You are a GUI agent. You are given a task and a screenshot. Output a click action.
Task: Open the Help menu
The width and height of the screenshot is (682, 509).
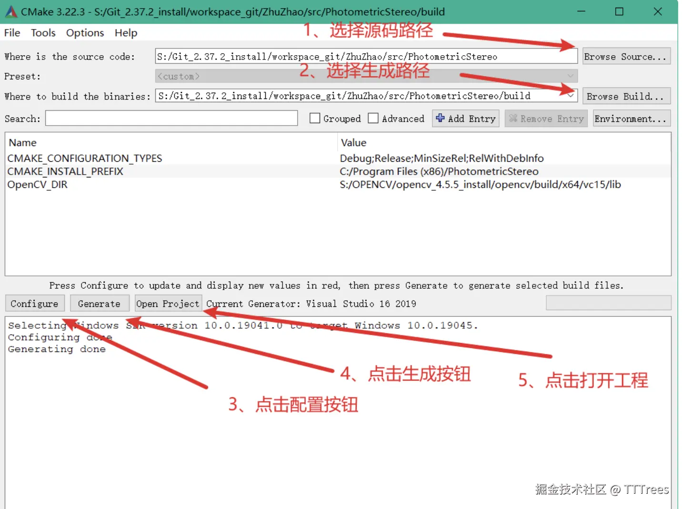click(x=126, y=33)
